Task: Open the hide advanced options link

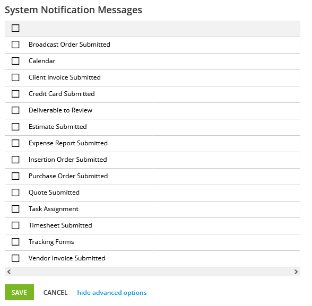Action: 112,293
